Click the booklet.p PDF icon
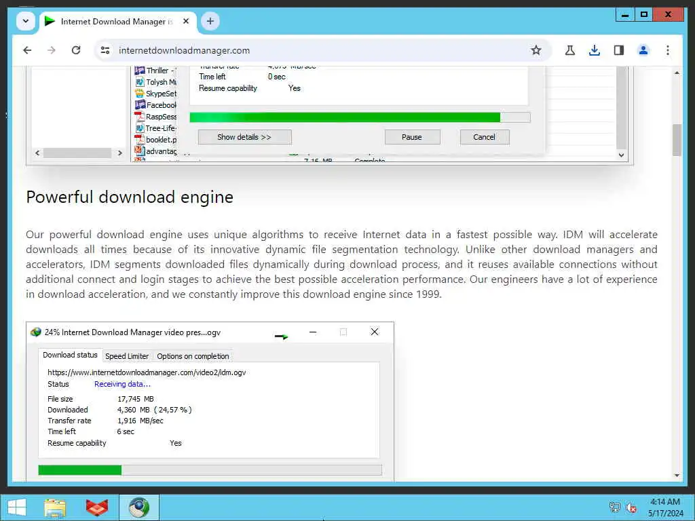Viewport: 695px width, 521px height. [x=140, y=140]
